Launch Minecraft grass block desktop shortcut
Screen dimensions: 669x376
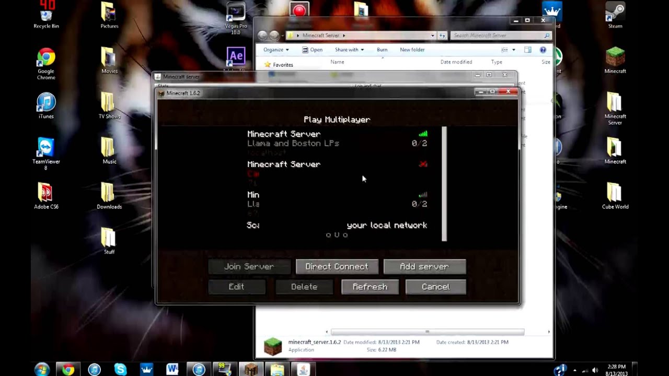[615, 60]
